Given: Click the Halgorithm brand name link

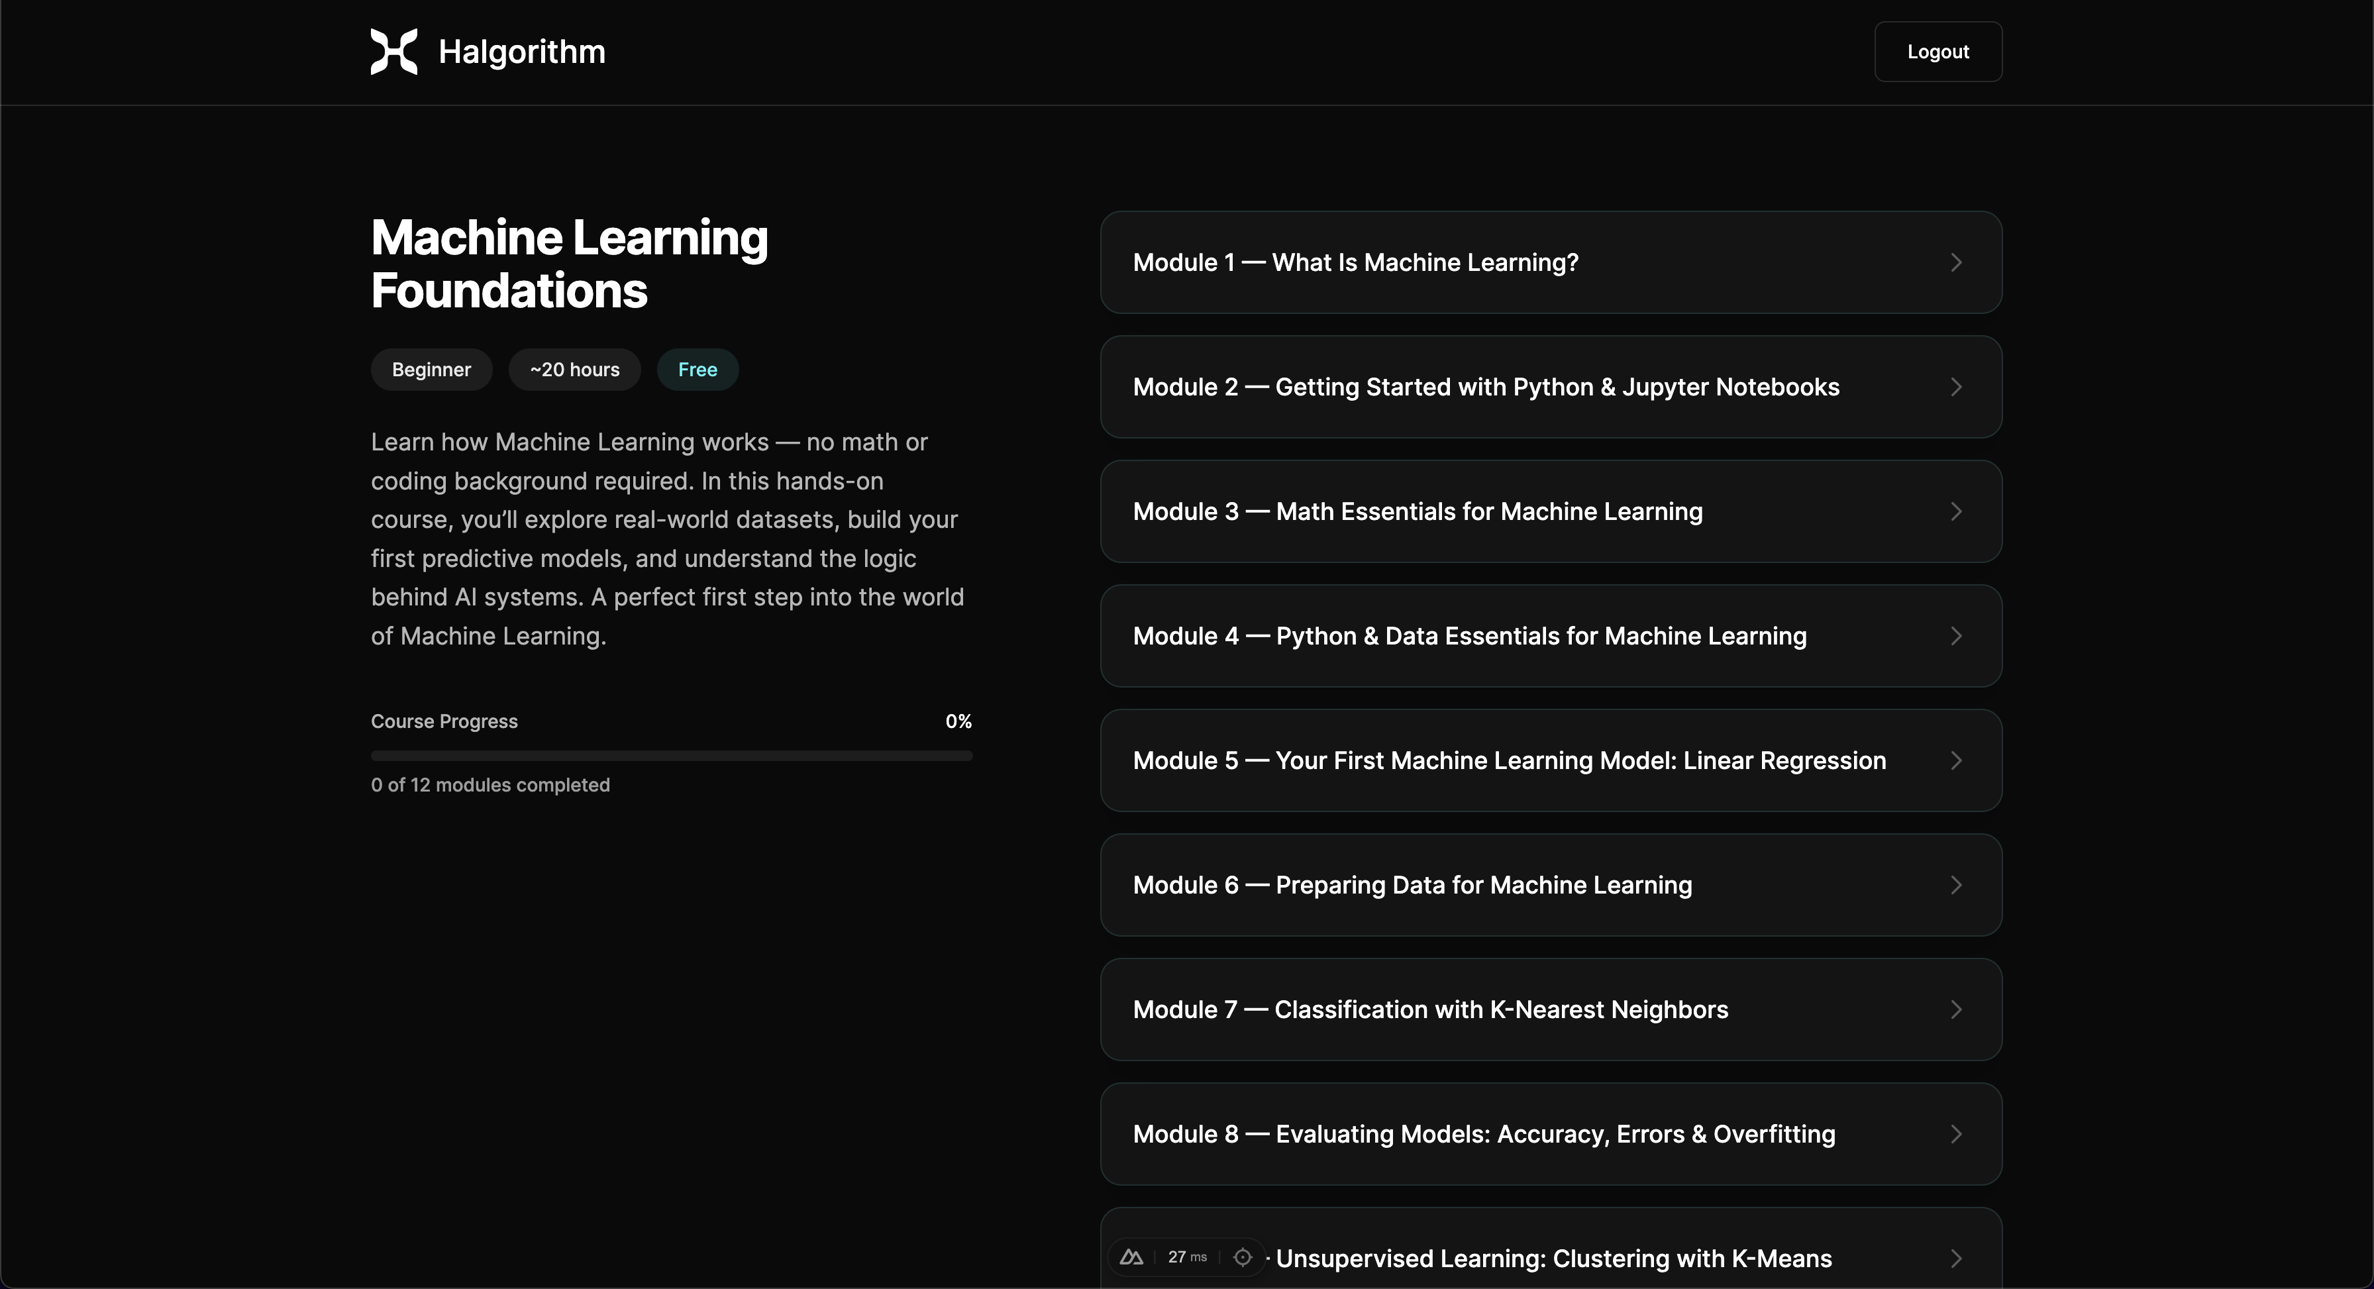Looking at the screenshot, I should [521, 52].
